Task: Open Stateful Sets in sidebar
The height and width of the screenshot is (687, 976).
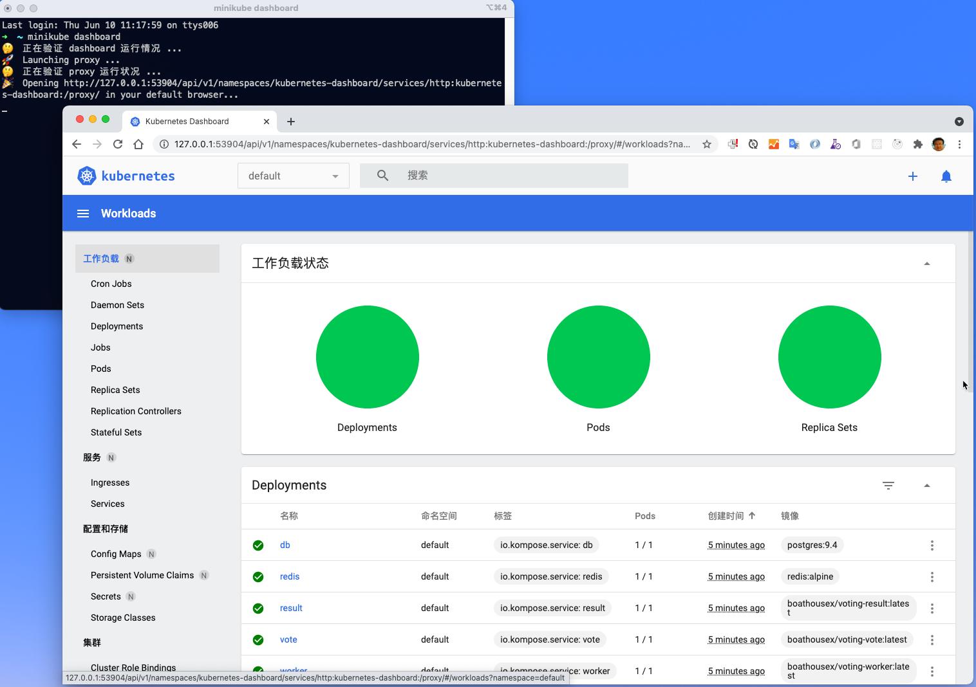Action: coord(116,432)
